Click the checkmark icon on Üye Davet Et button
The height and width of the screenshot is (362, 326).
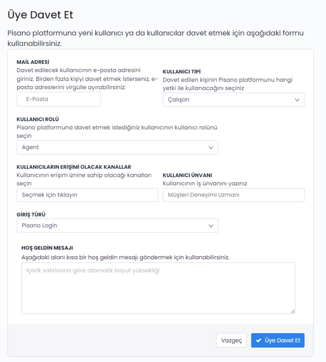click(x=259, y=341)
